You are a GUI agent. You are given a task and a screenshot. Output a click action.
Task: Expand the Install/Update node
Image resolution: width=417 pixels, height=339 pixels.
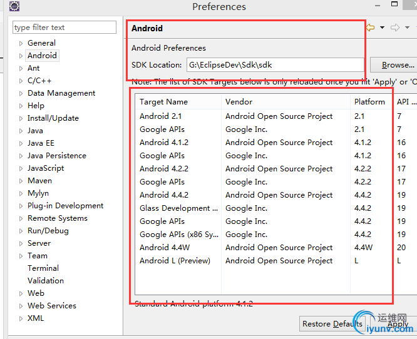click(21, 118)
